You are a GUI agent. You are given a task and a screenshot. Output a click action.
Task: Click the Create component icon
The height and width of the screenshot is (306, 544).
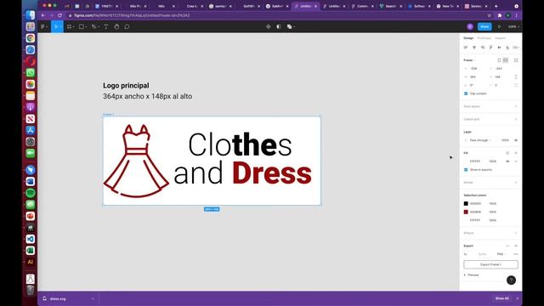(269, 26)
